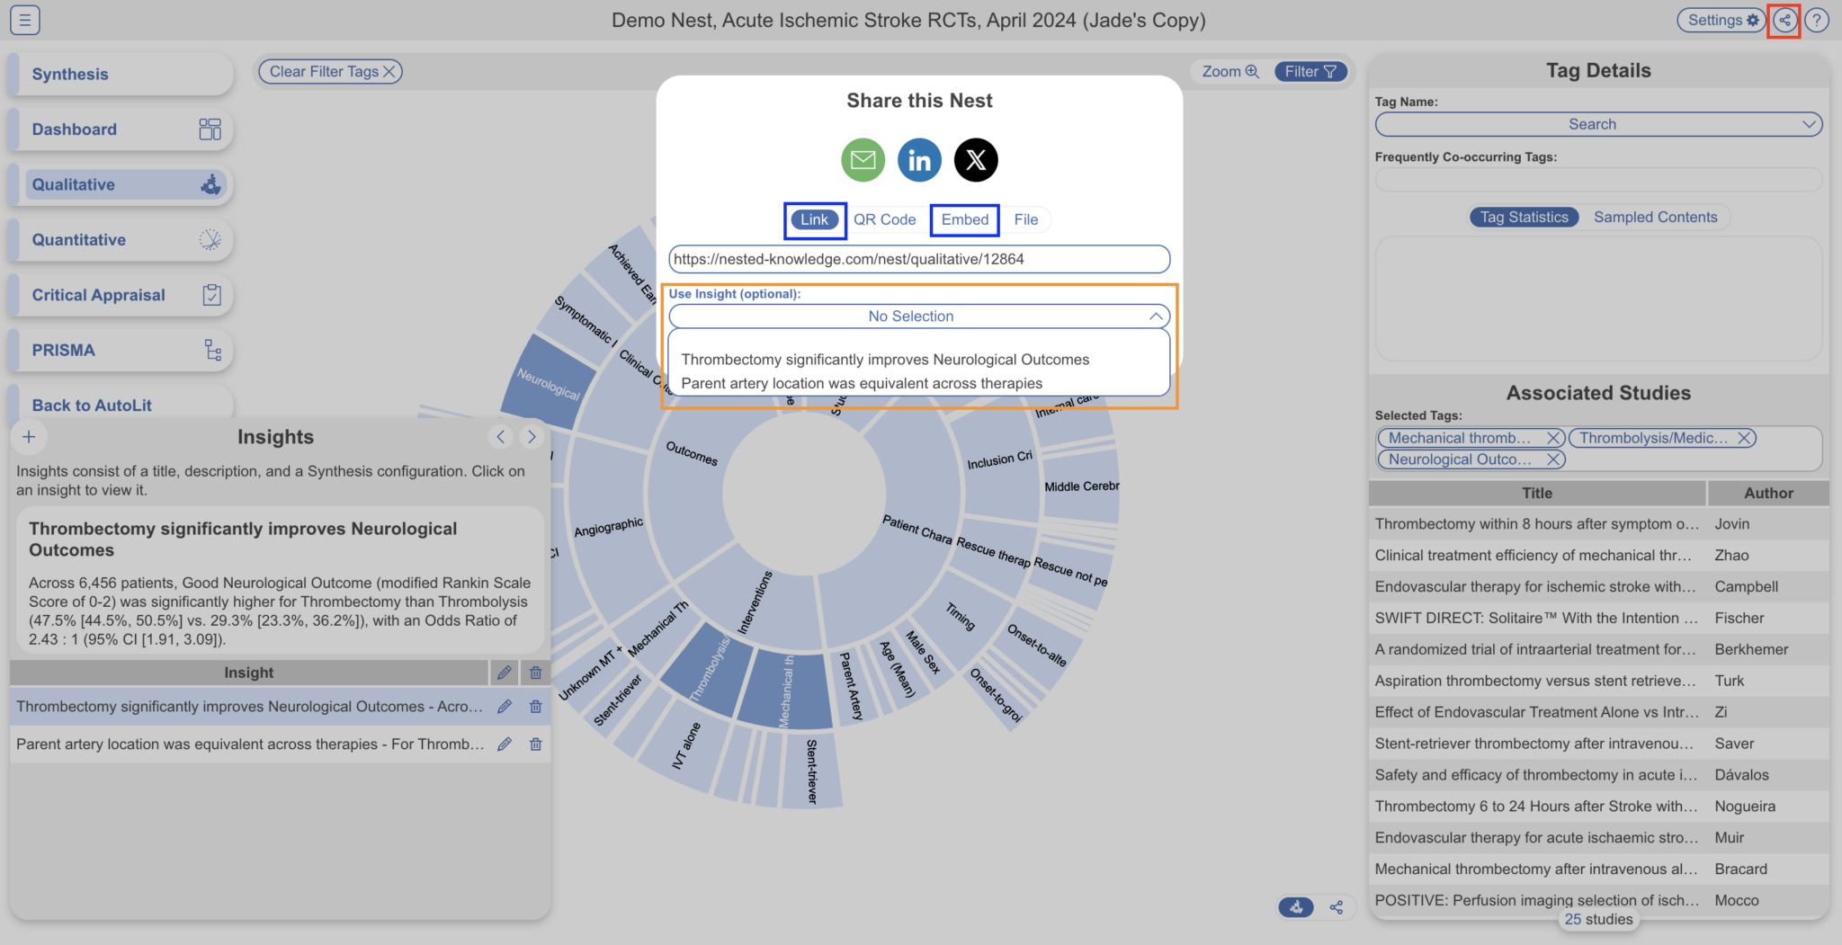Switch to Sampled Contents view

click(1656, 217)
